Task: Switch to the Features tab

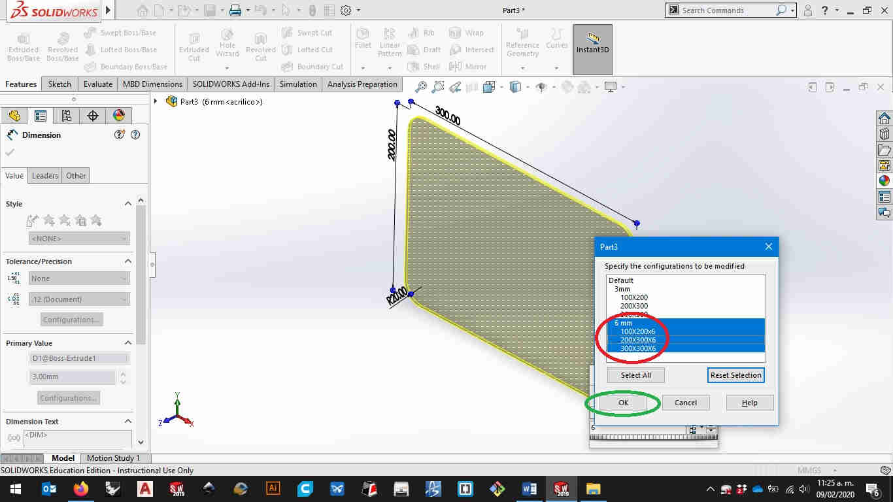Action: [x=21, y=84]
